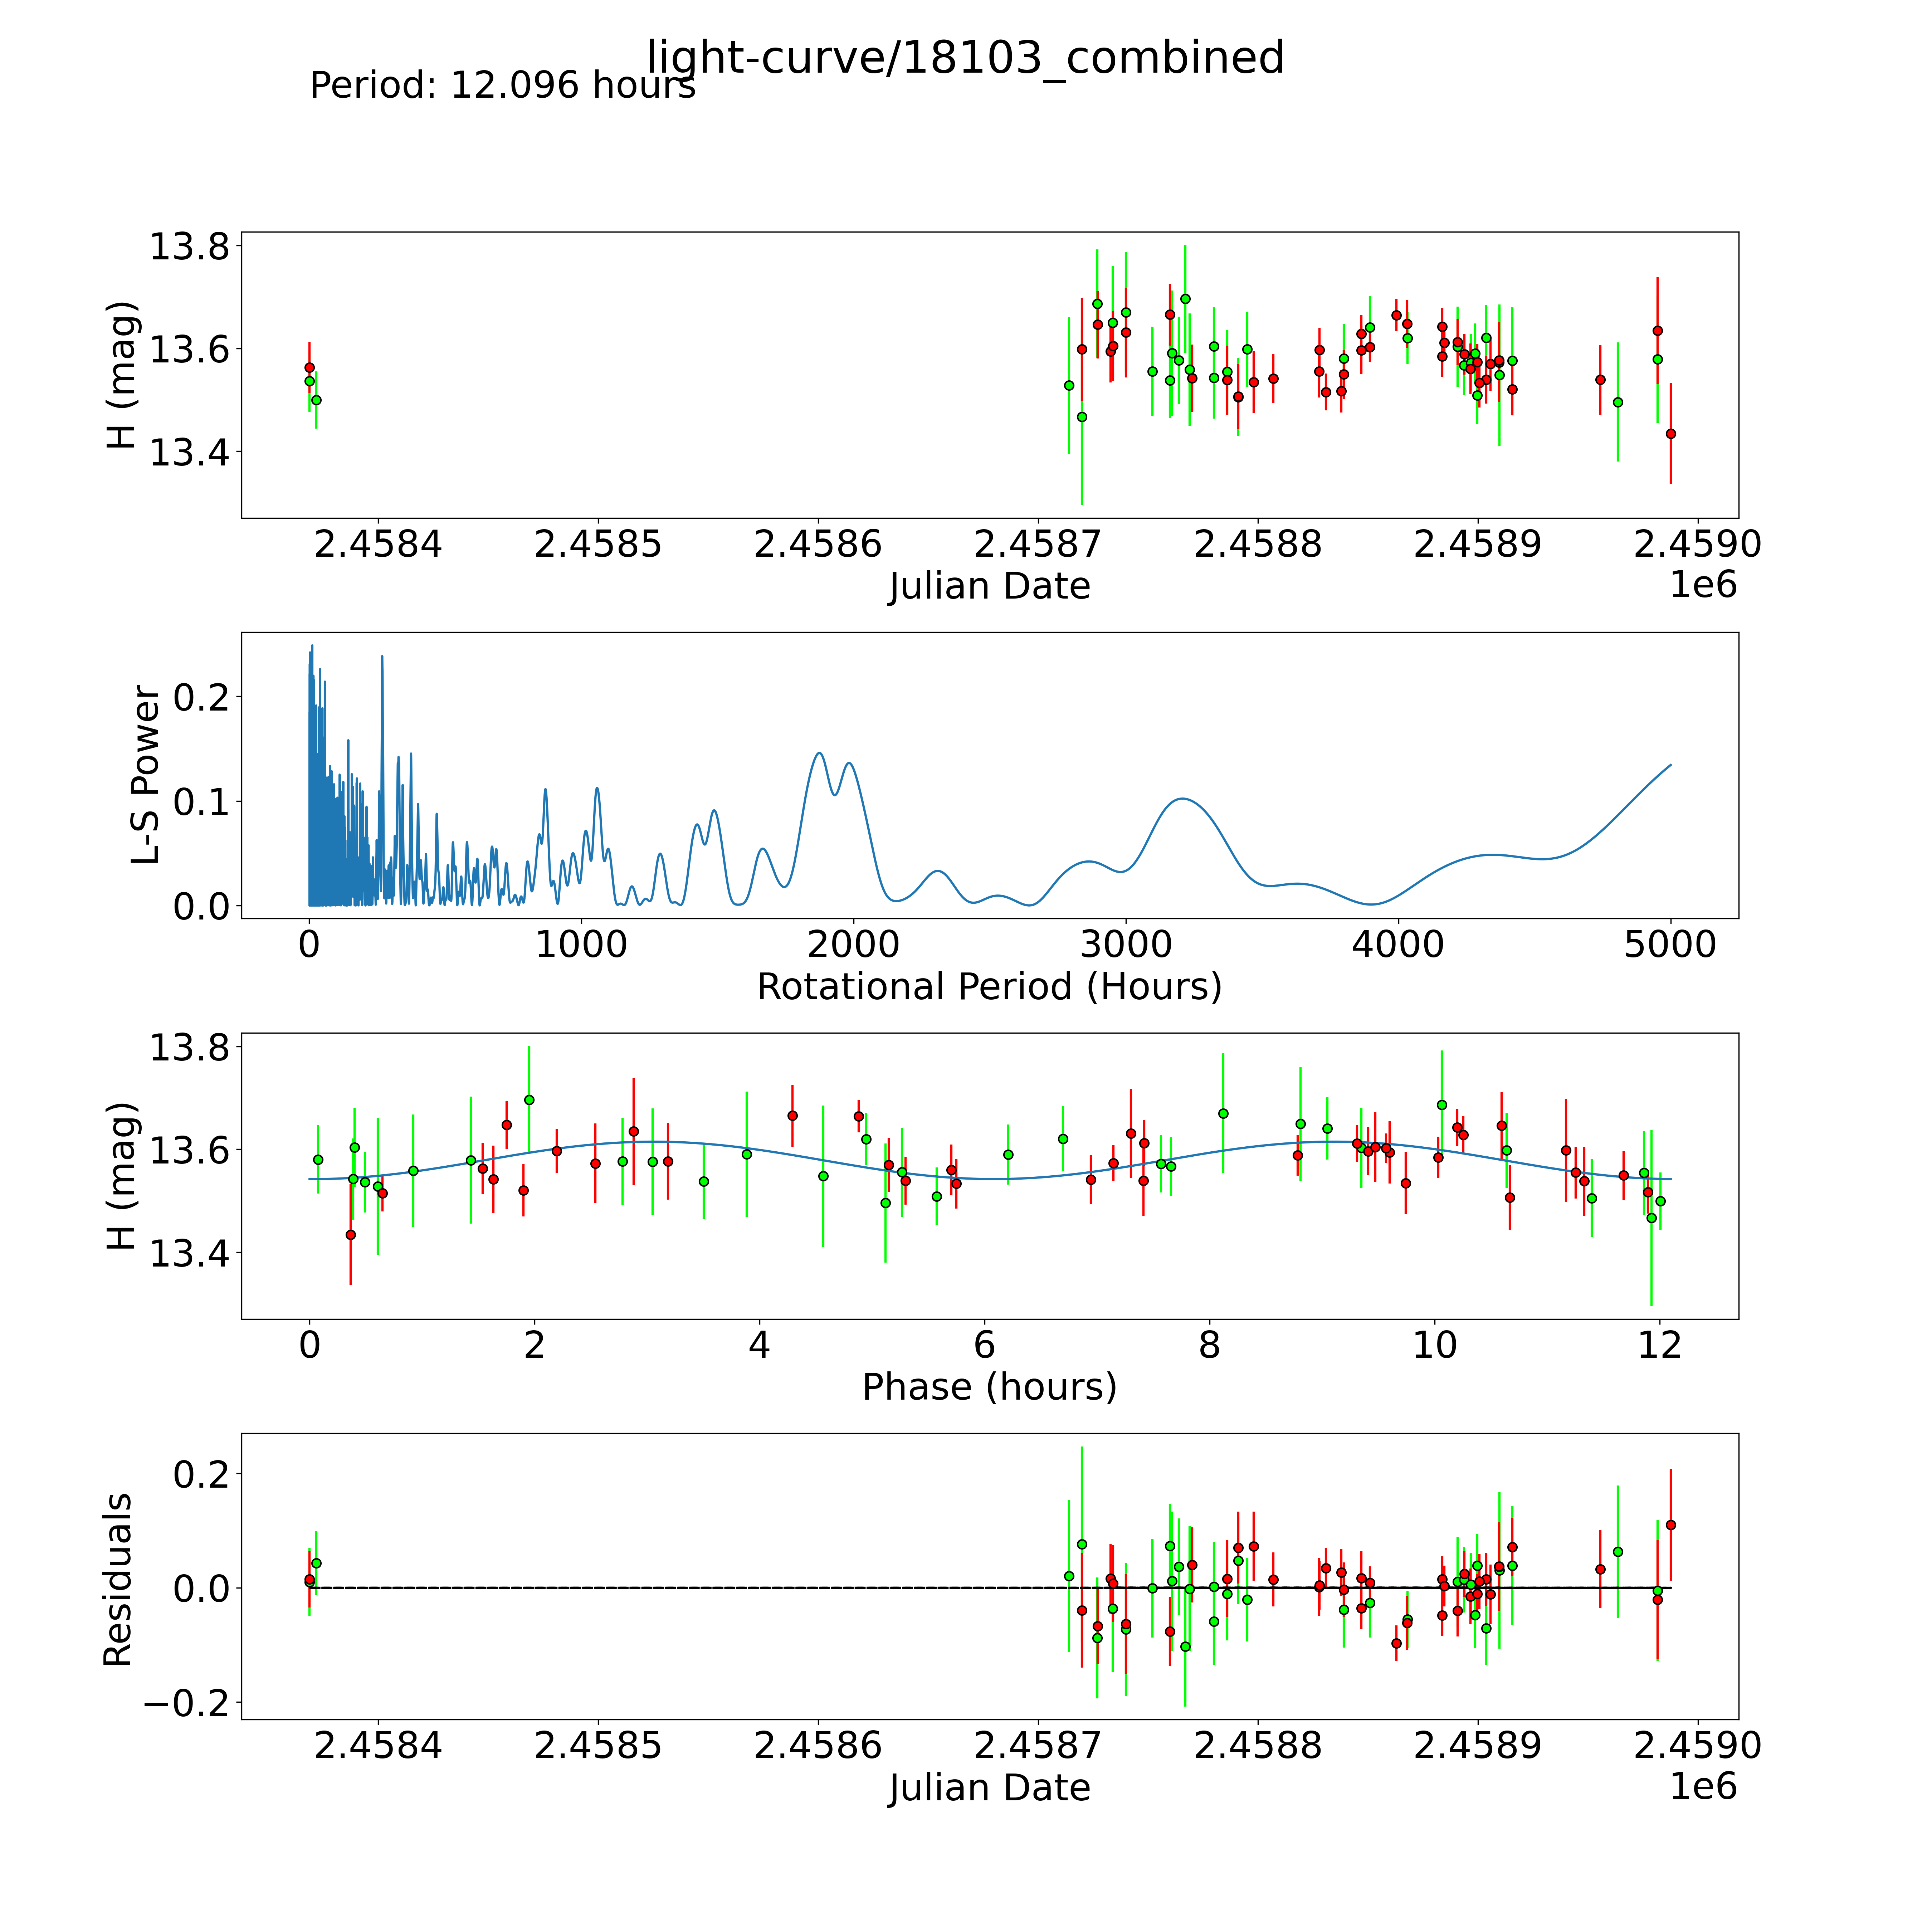Click the bottom plot's Julian Date label
1932x1932 pixels.
(989, 1788)
